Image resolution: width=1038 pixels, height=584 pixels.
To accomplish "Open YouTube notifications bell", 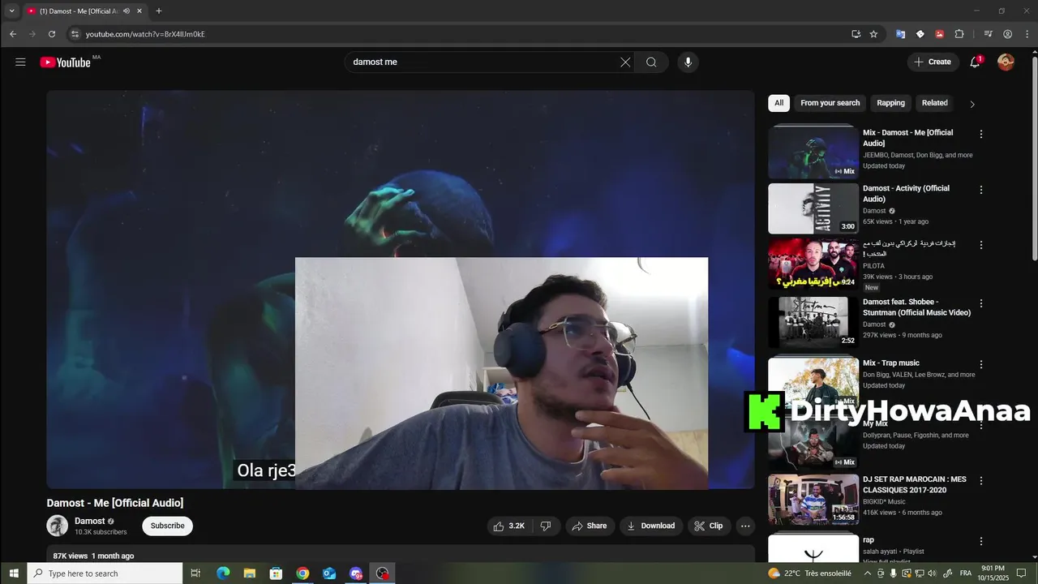I will click(976, 62).
